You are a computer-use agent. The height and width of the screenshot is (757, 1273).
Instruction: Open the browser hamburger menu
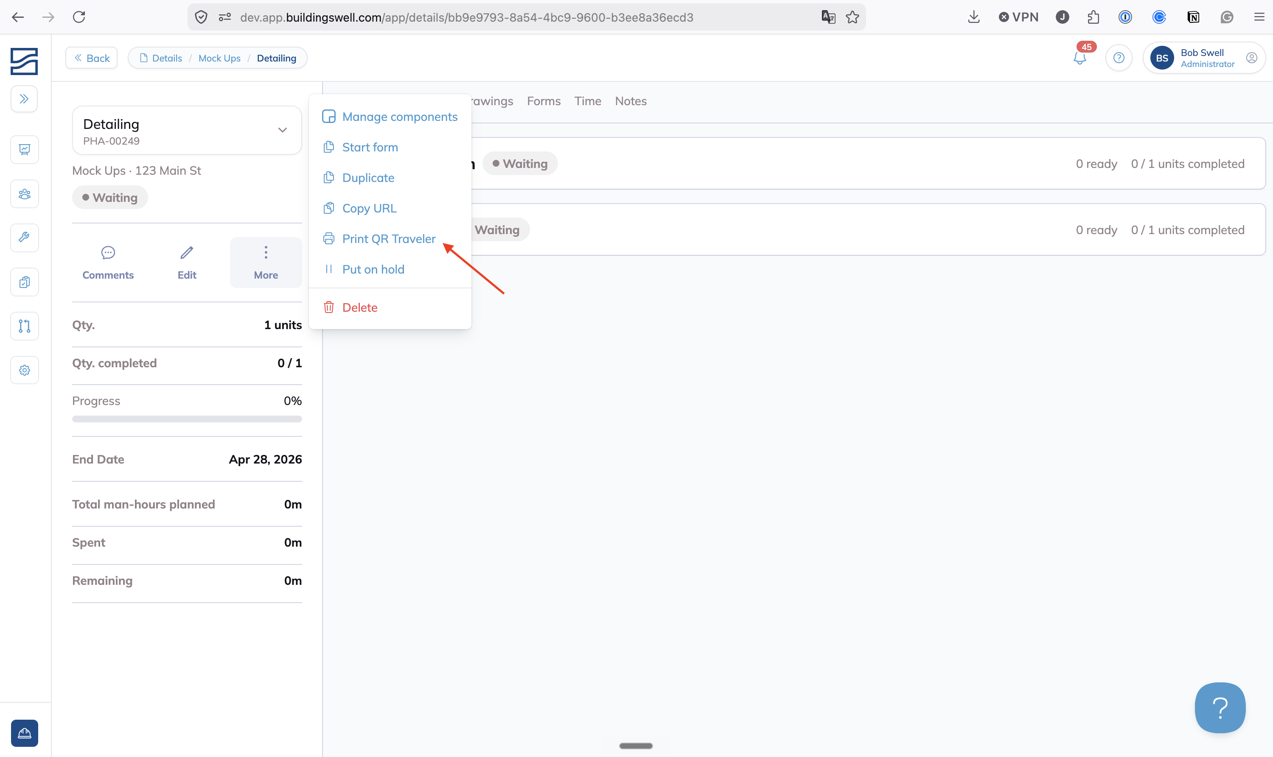(x=1259, y=17)
